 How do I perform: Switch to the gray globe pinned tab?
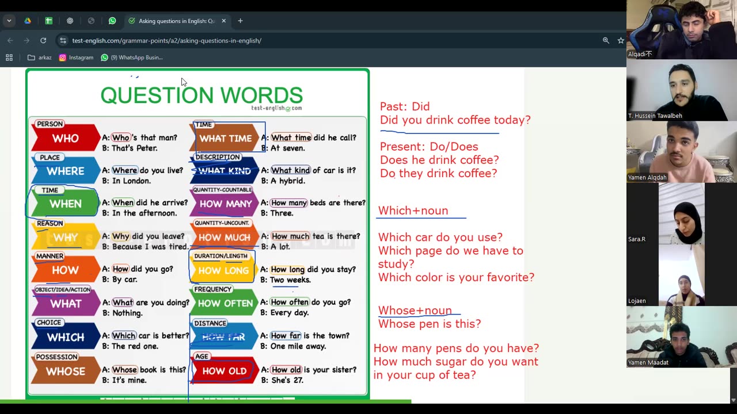pos(91,21)
